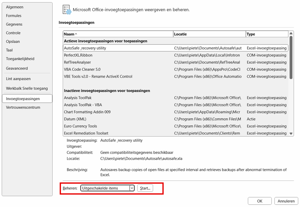Click the Actie type cell of Datum (XML)

(x=251, y=119)
